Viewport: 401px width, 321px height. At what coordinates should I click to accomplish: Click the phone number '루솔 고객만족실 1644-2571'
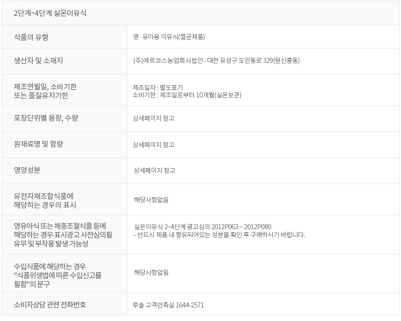(x=168, y=305)
